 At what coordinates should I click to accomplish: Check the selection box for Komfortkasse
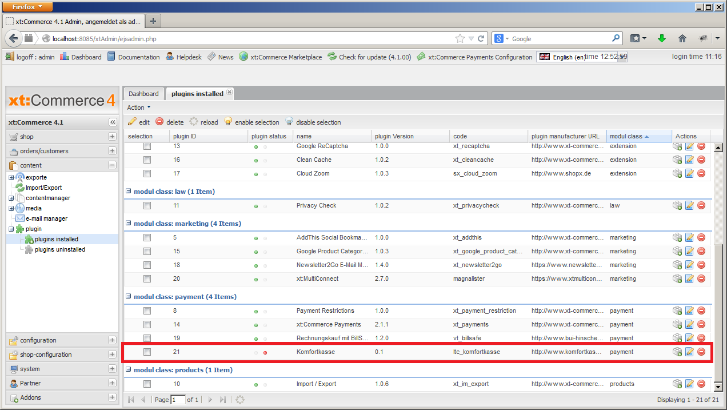click(147, 352)
